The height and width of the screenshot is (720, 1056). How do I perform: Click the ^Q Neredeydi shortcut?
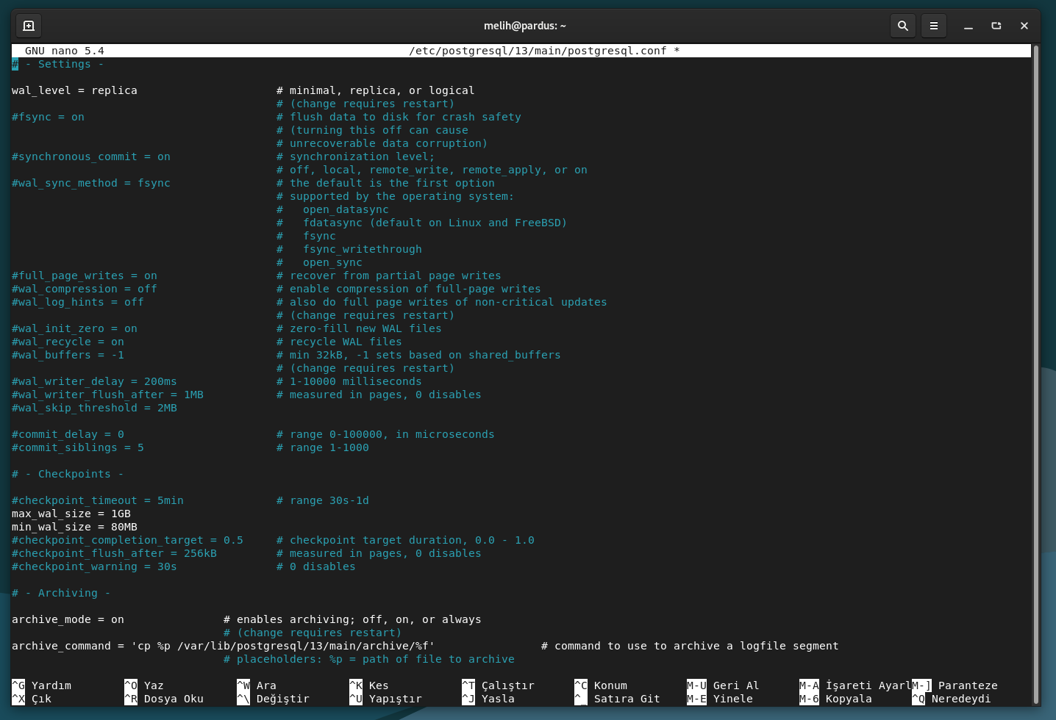coord(952,699)
